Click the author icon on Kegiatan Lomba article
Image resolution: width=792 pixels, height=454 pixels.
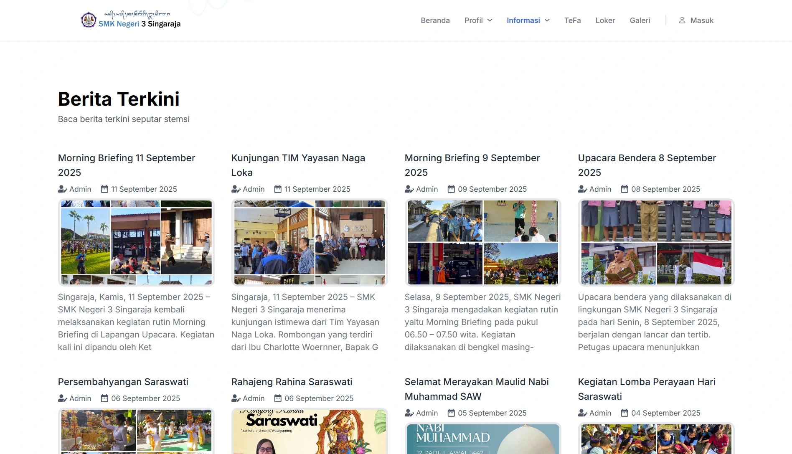click(582, 413)
